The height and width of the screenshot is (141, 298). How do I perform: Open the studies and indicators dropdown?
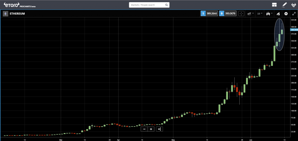tap(251, 14)
